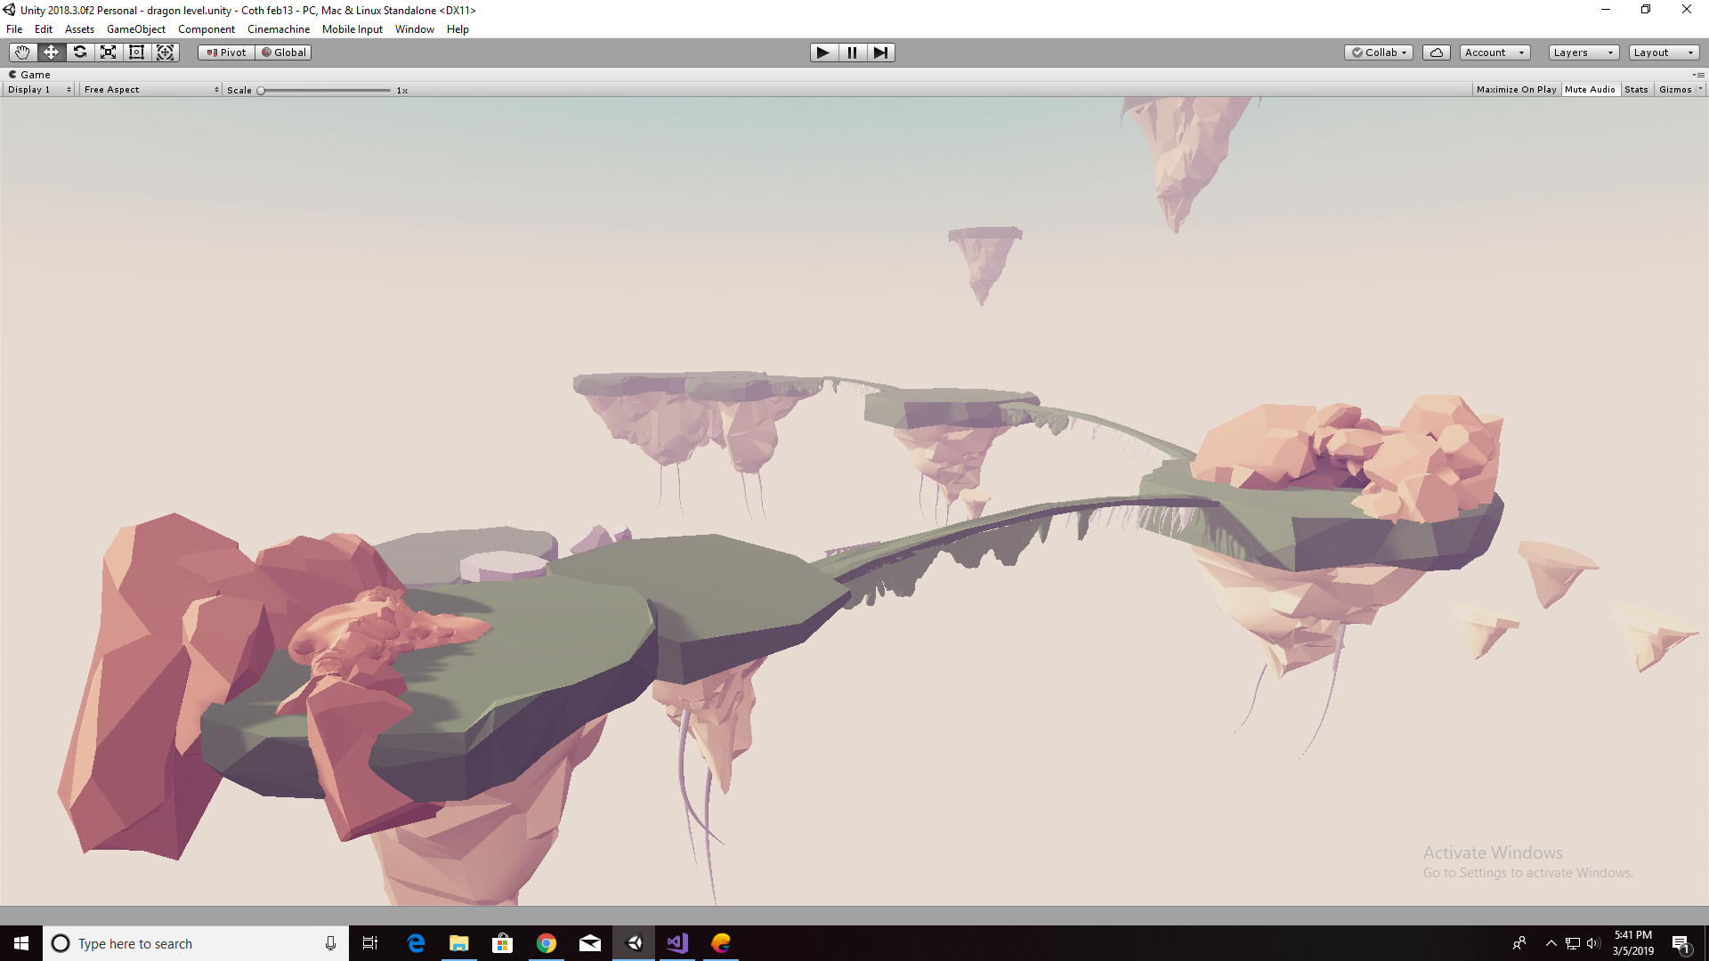The image size is (1709, 961).
Task: Select the Scale tool
Action: (109, 52)
